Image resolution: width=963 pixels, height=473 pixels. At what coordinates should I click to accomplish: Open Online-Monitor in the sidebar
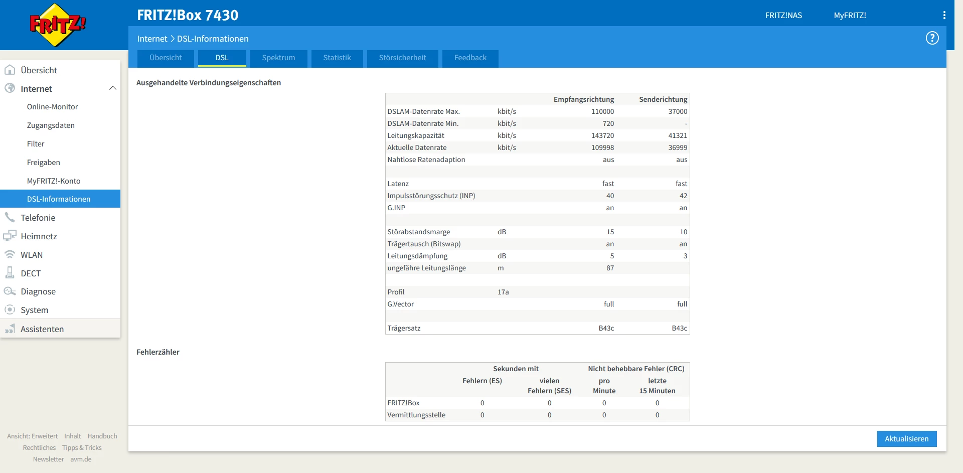click(x=52, y=107)
